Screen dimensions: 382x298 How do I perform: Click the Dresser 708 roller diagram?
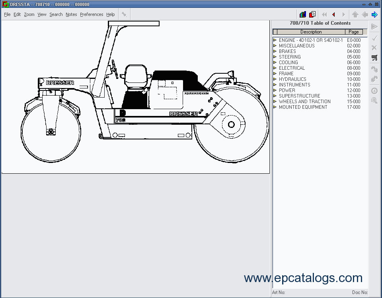point(145,92)
